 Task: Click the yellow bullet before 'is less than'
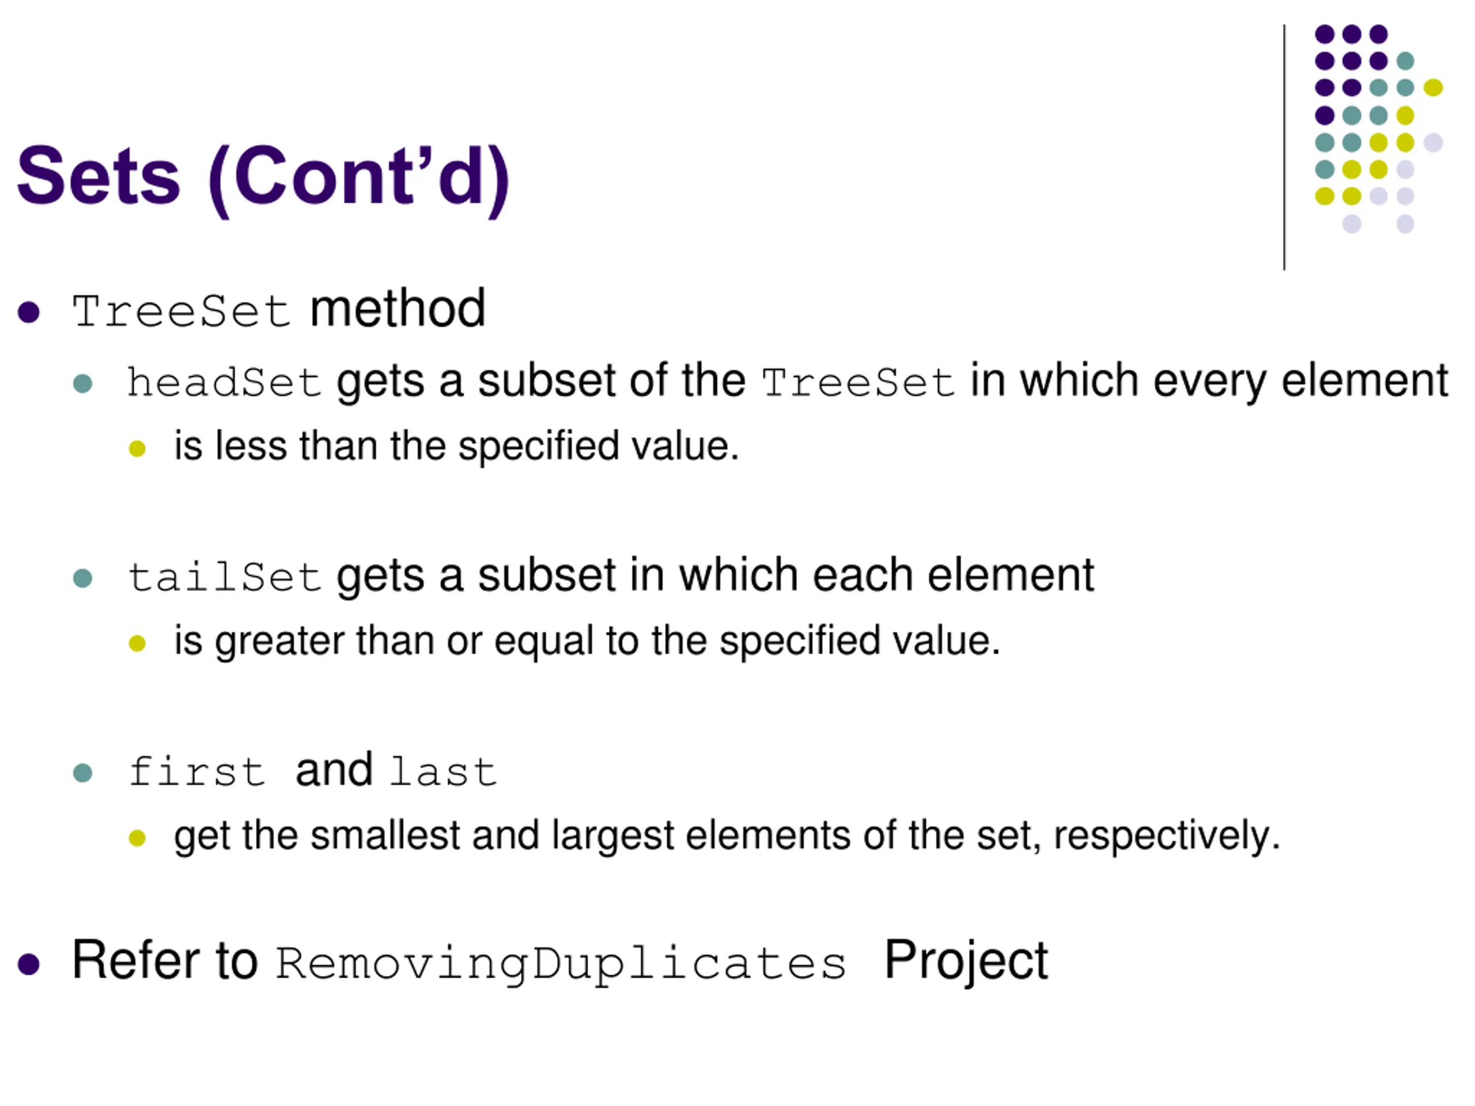pyautogui.click(x=137, y=449)
